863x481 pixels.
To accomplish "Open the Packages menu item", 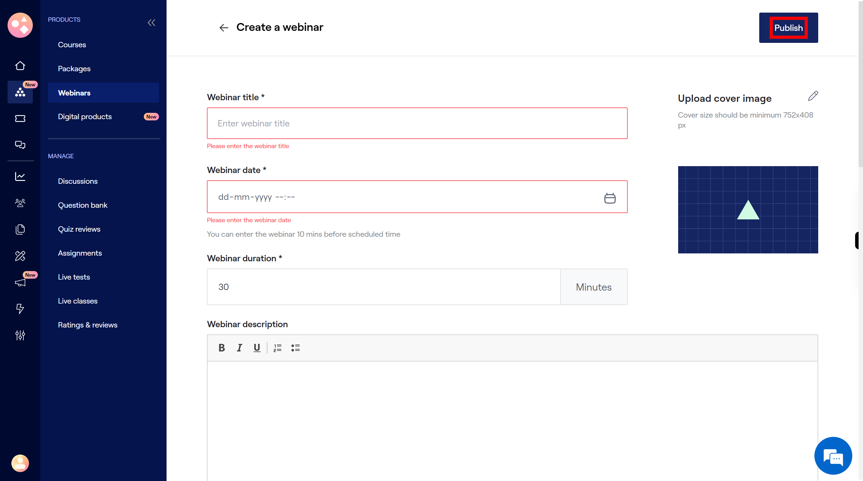I will (x=74, y=68).
